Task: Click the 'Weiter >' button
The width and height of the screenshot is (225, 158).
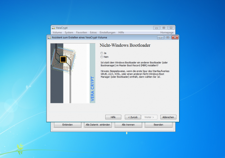Action: (x=149, y=117)
